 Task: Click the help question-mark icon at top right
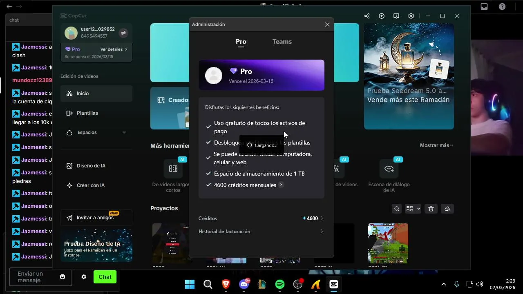pos(502,7)
